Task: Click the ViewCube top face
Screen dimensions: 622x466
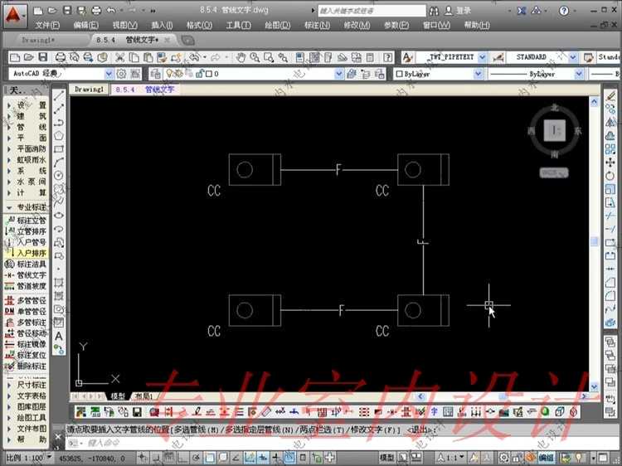Action: coord(554,130)
